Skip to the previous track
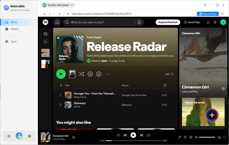The width and height of the screenshot is (229, 145). (x=125, y=135)
